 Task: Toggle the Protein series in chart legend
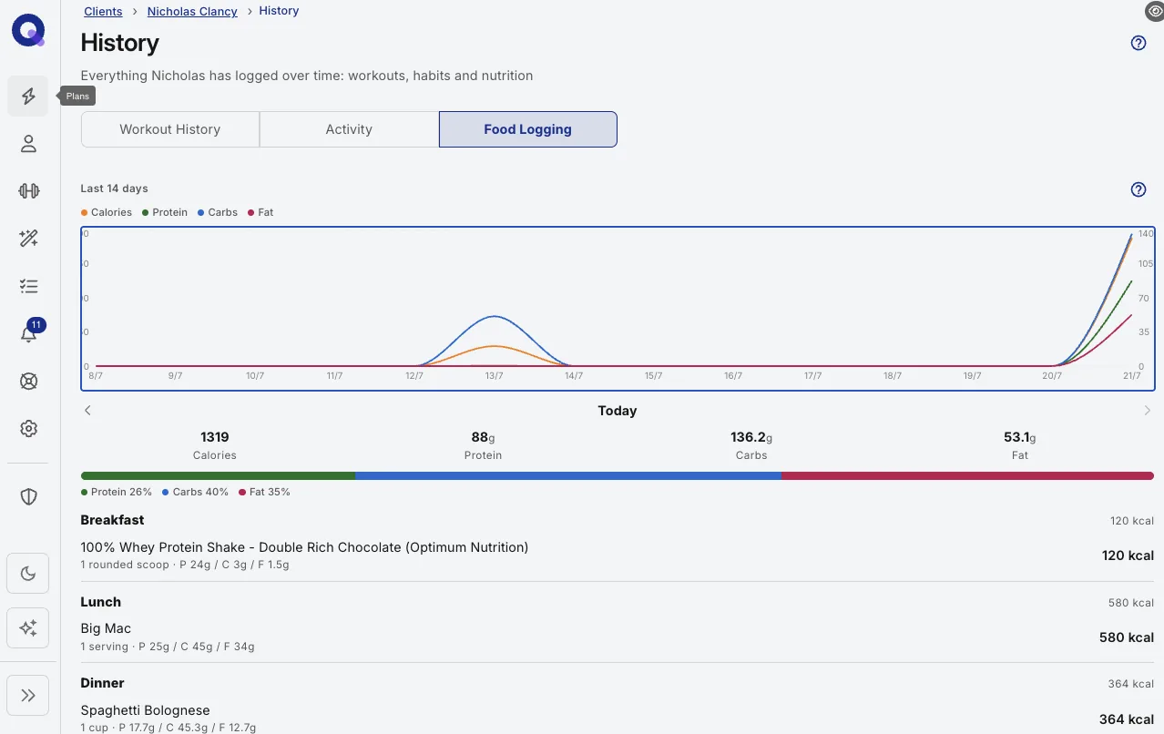(x=165, y=212)
